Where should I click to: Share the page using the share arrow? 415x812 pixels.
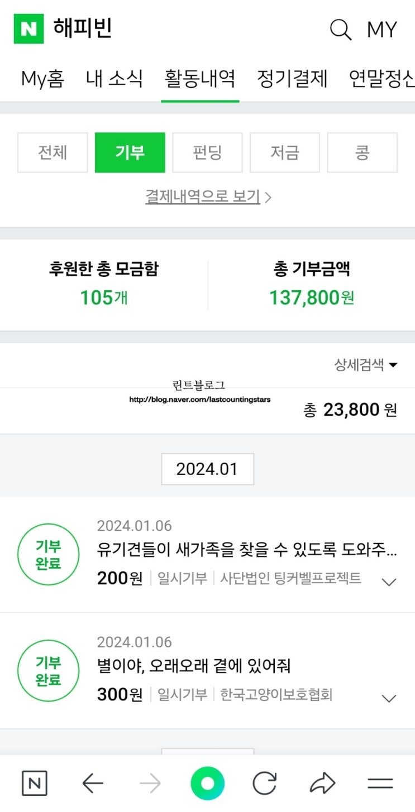click(x=322, y=784)
